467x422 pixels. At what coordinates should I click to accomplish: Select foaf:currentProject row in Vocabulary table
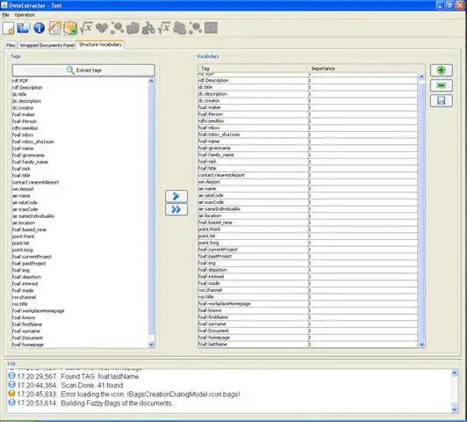(x=308, y=250)
